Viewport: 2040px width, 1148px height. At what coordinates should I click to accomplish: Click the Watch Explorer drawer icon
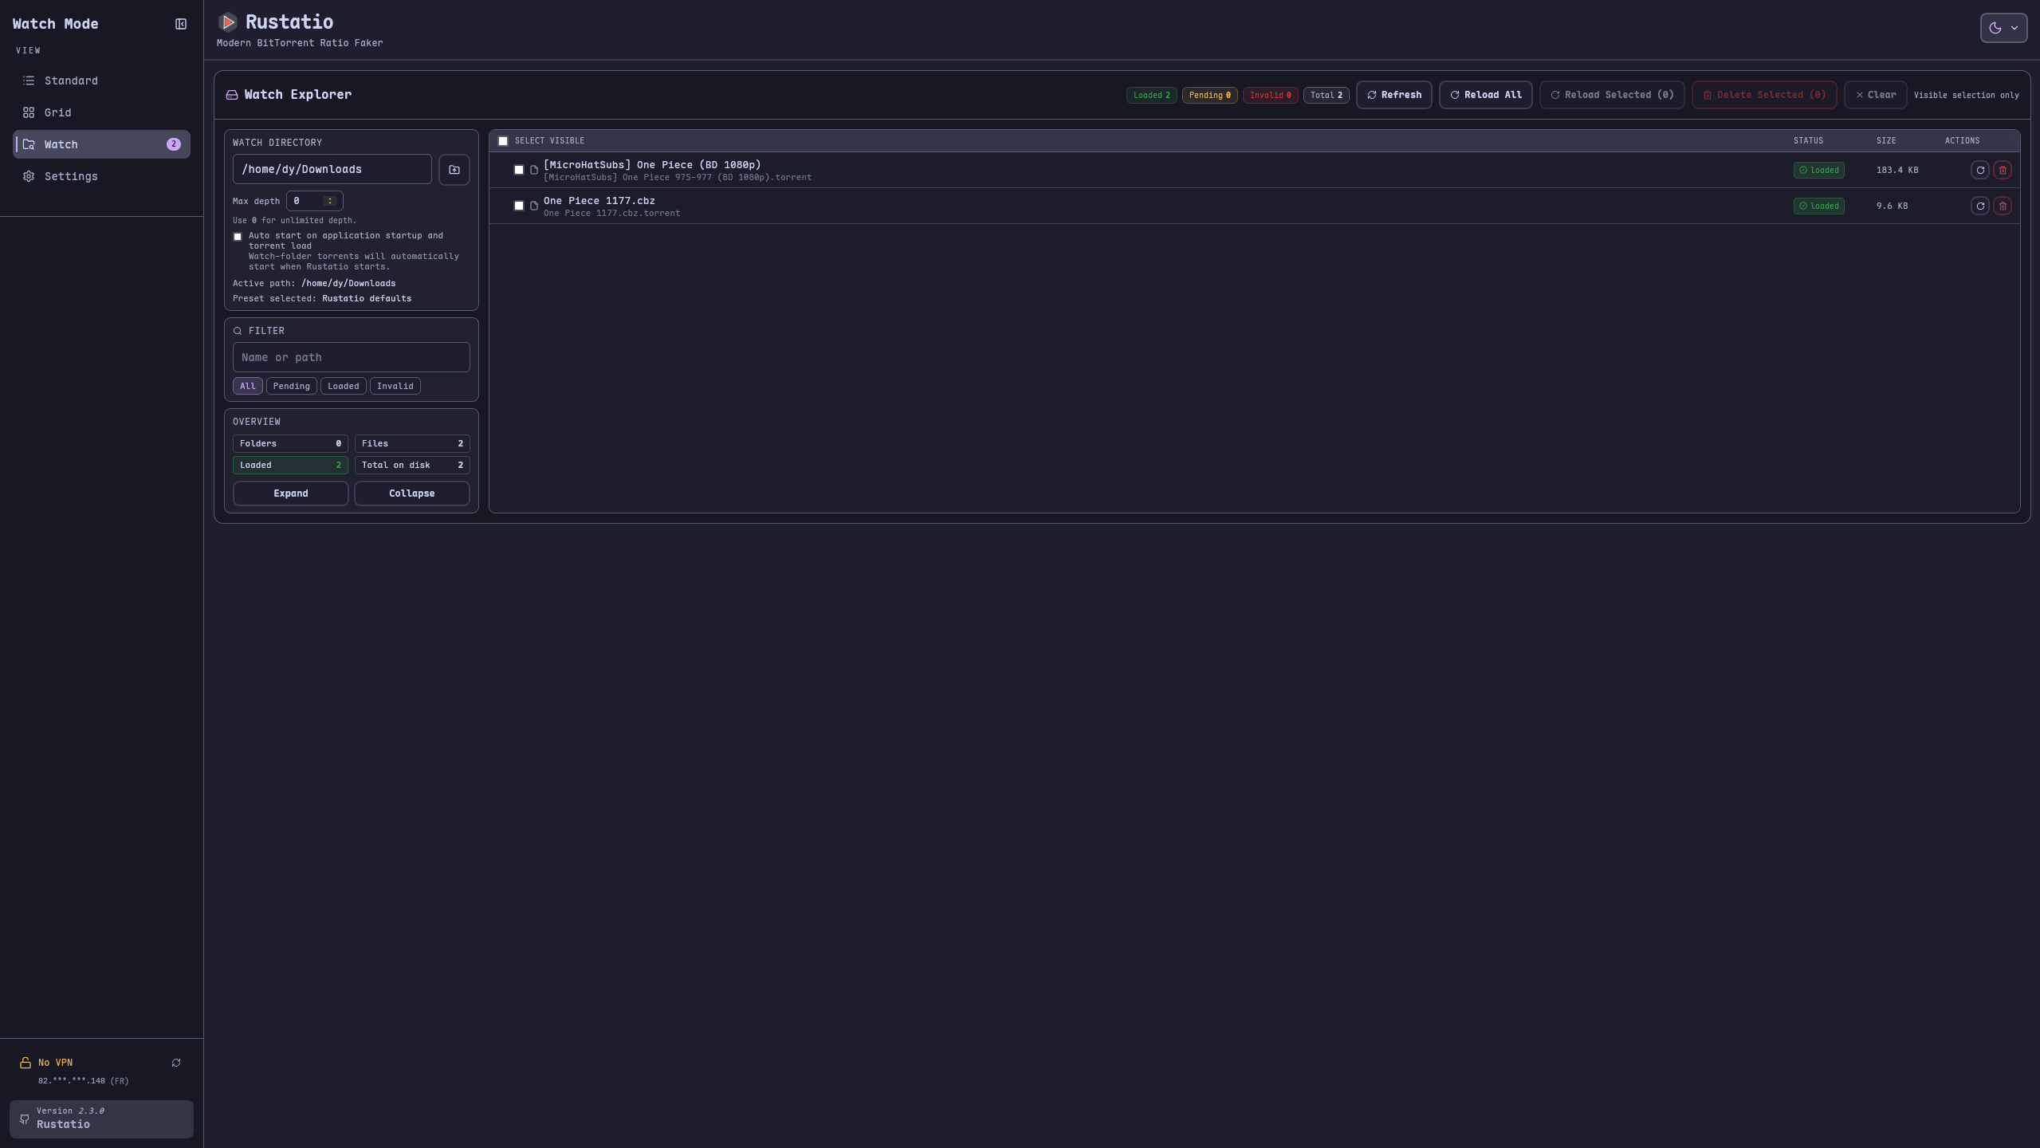click(x=232, y=94)
